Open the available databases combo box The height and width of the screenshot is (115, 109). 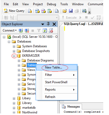click(x=38, y=18)
